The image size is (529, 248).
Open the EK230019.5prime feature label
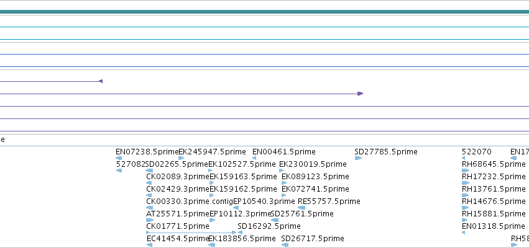[x=313, y=164]
